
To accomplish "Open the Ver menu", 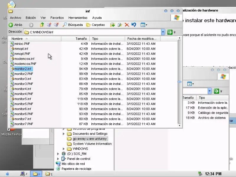I will click(43, 18).
